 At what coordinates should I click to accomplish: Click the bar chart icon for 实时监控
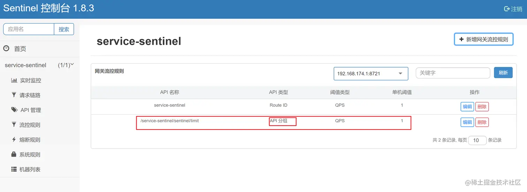point(14,80)
